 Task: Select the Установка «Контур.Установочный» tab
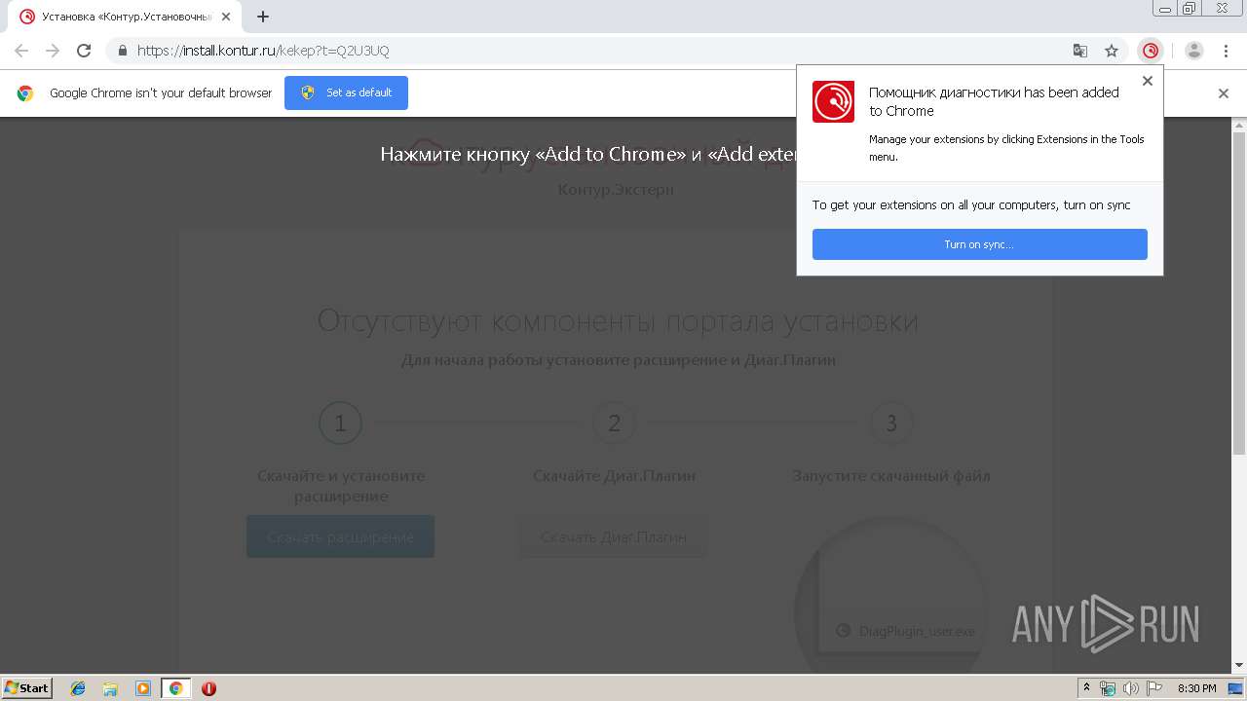pyautogui.click(x=127, y=17)
